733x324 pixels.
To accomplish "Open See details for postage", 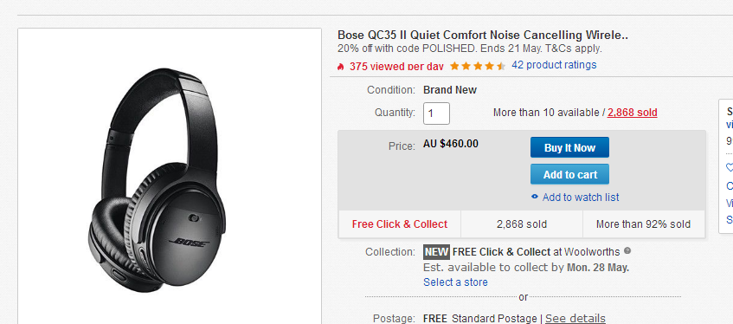I will 575,319.
